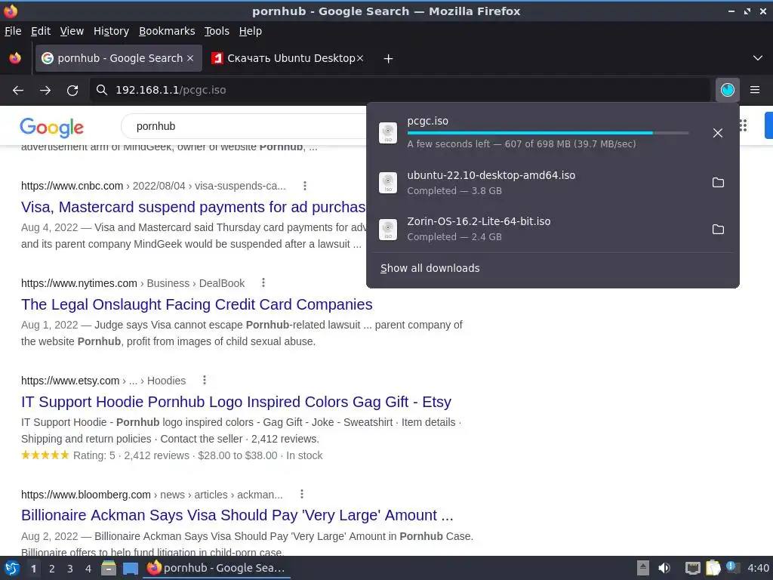Viewport: 773px width, 580px height.
Task: Switch to virtual desktop 2
Action: click(52, 569)
